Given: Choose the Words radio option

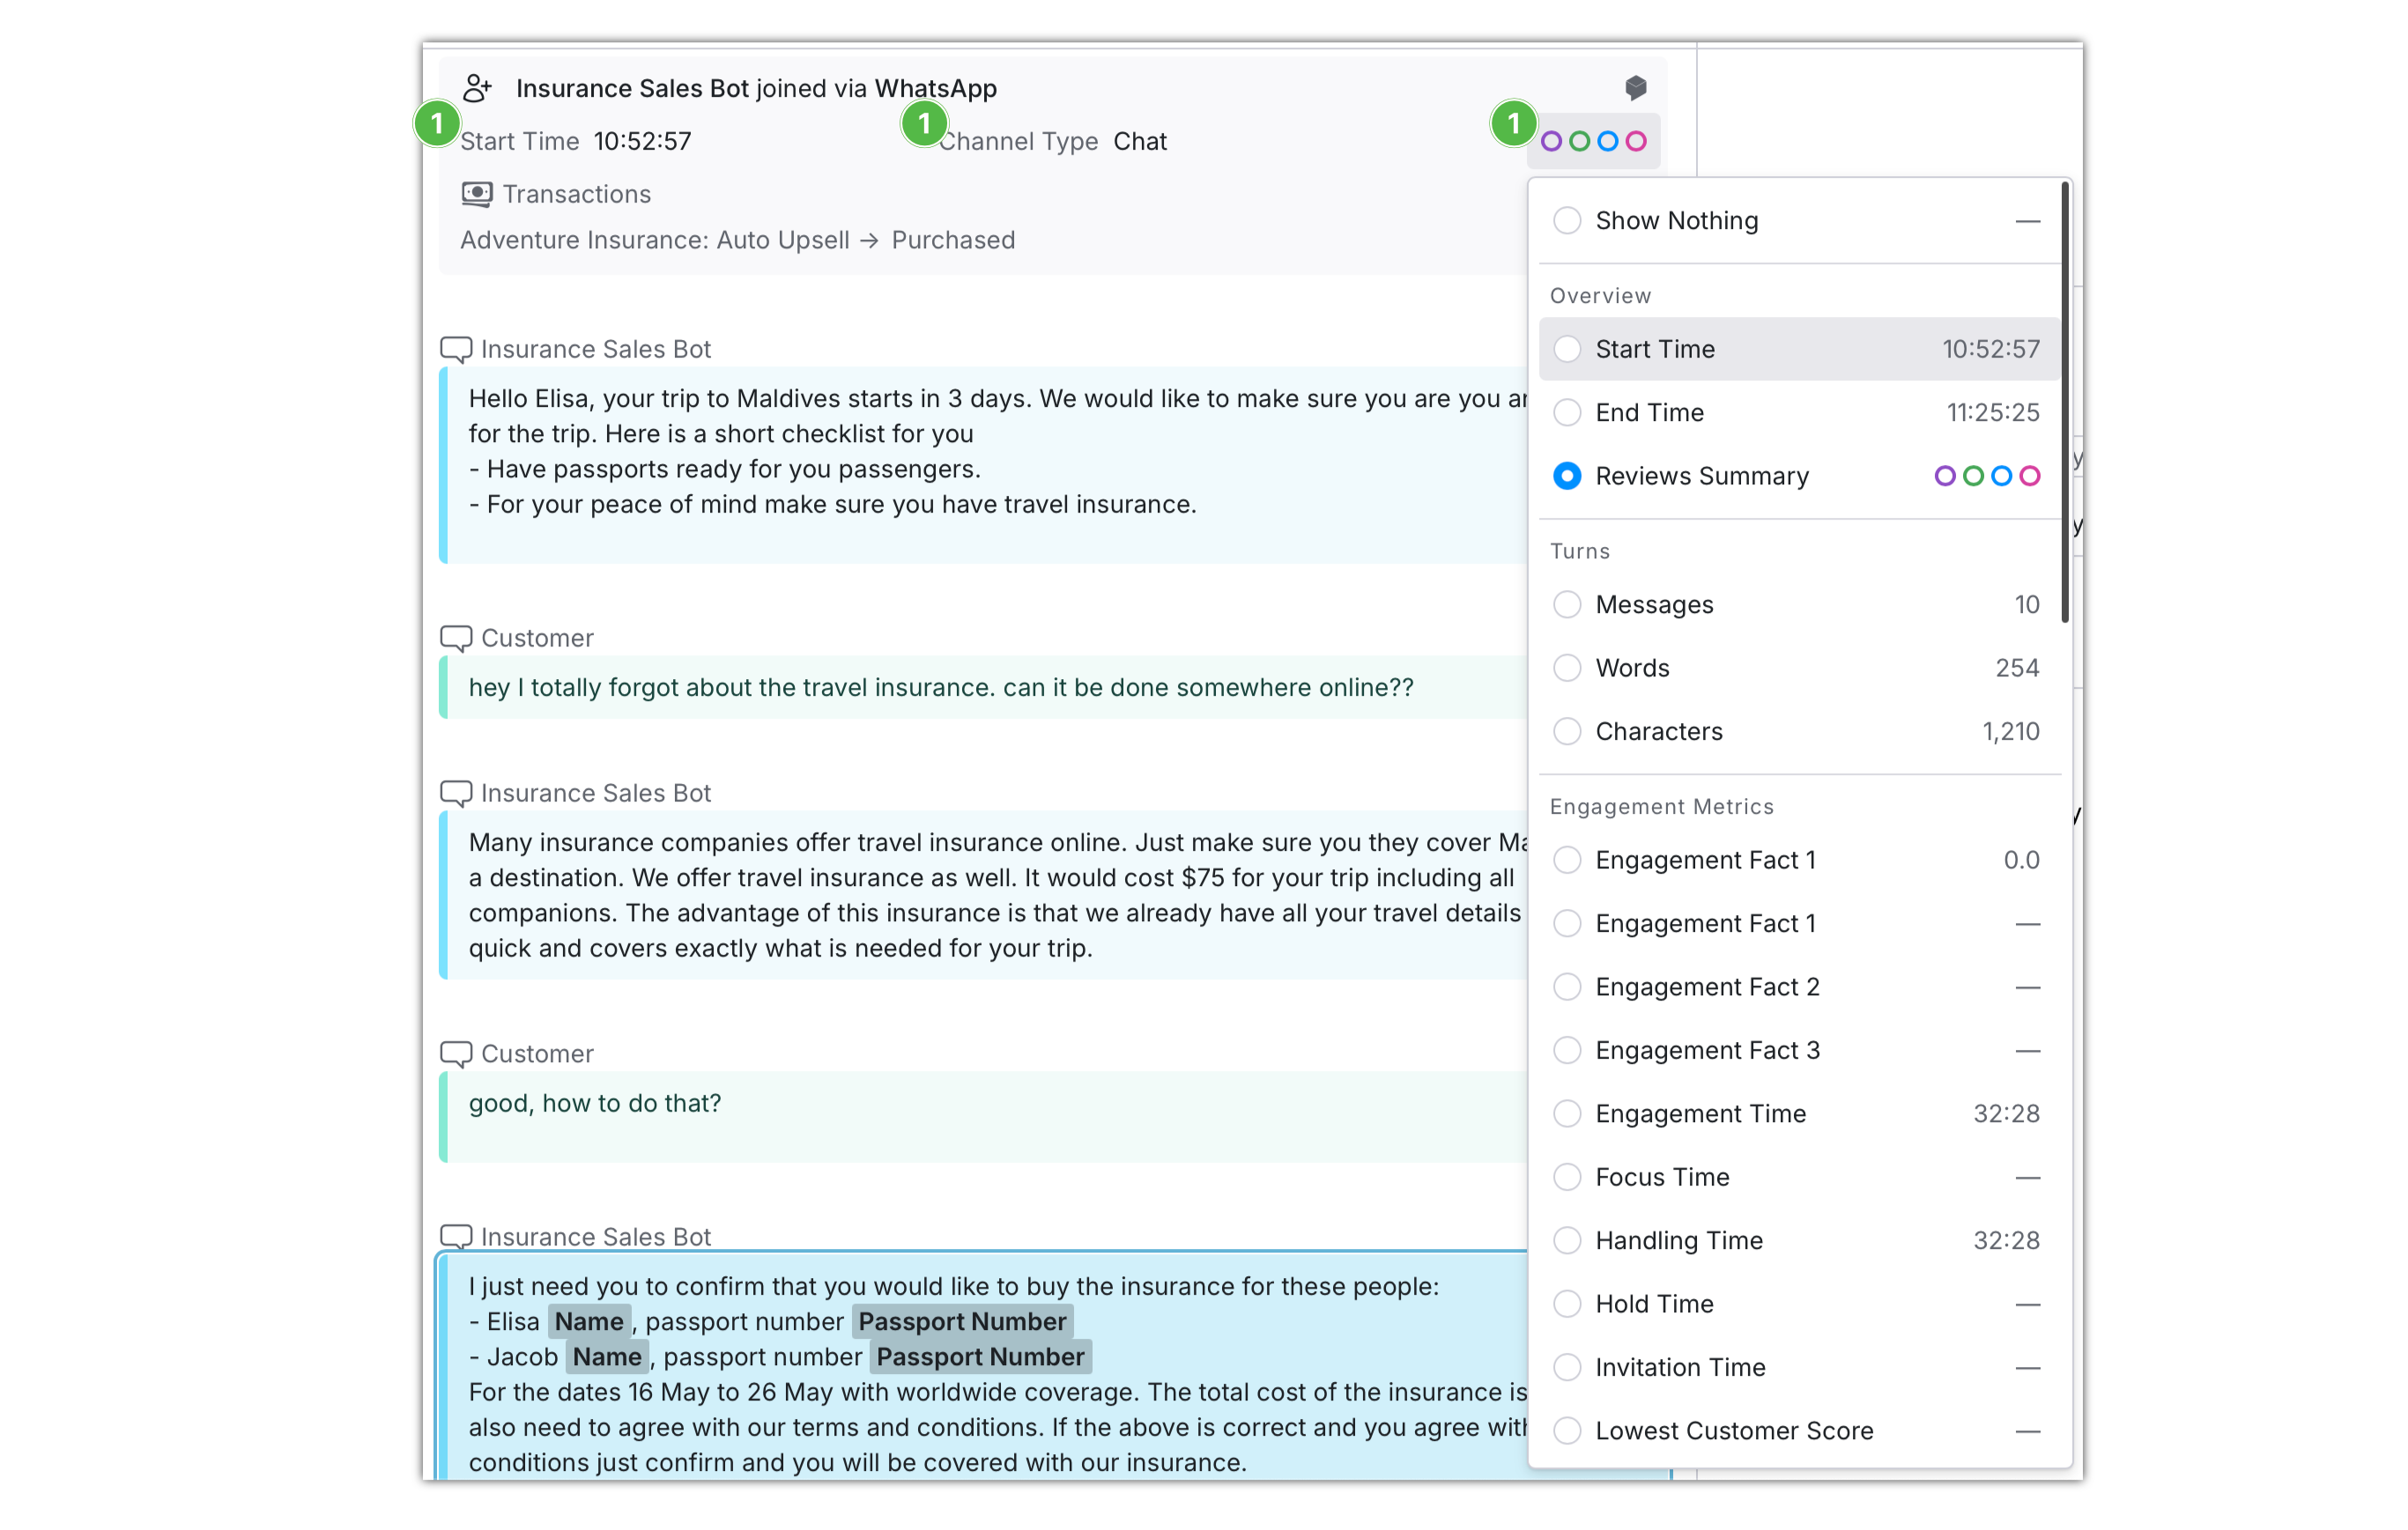Looking at the screenshot, I should coord(1567,668).
